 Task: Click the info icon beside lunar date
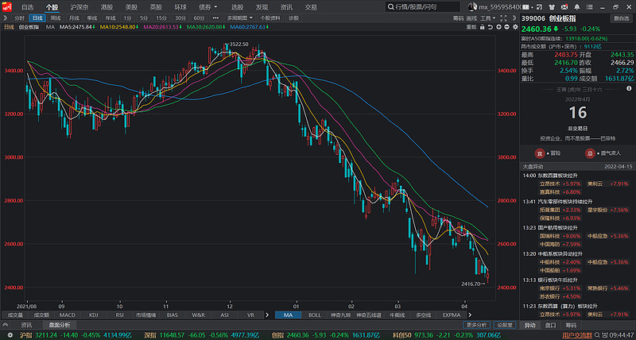pos(629,88)
